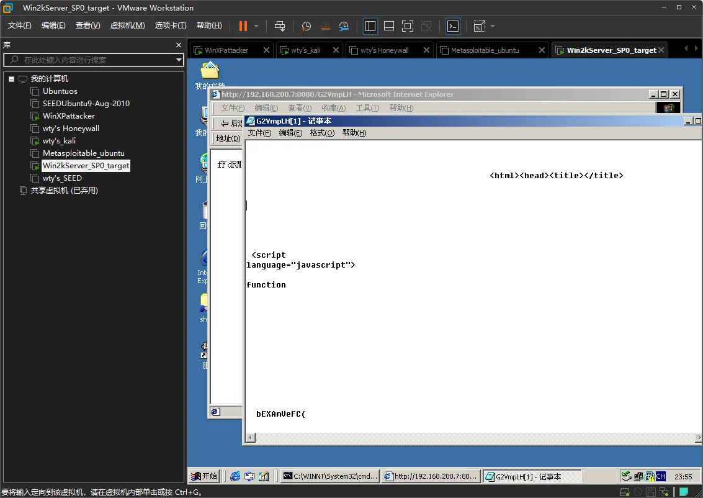
Task: Close the library panel
Action: [x=179, y=45]
